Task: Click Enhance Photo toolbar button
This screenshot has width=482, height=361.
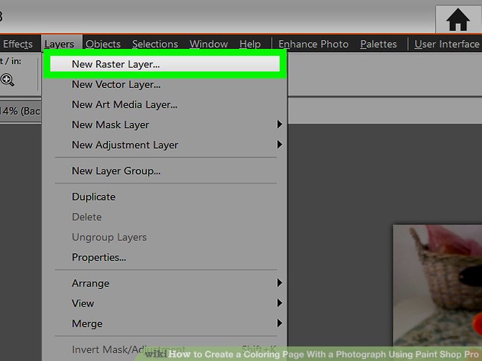Action: (313, 44)
